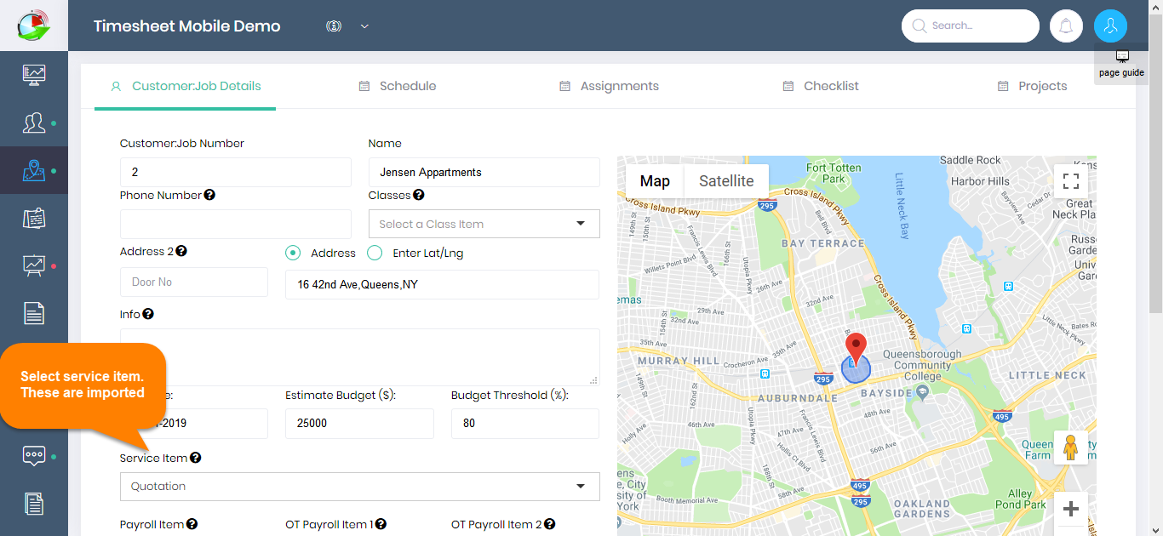Select the Employees icon in the sidebar

pos(34,122)
